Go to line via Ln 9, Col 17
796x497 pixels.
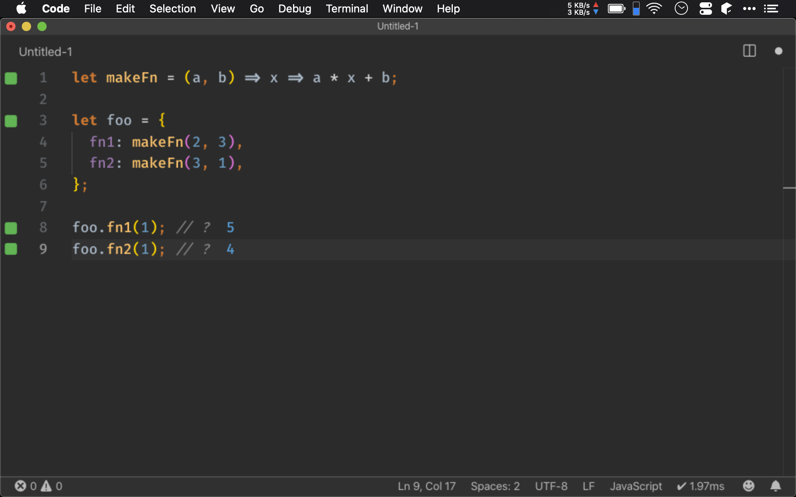point(426,486)
